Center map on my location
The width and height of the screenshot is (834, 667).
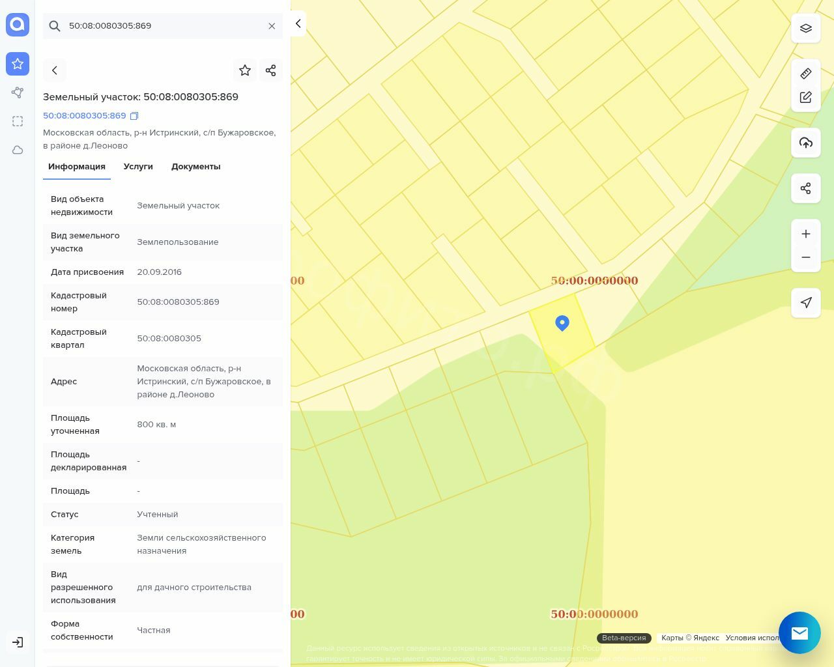pos(805,303)
